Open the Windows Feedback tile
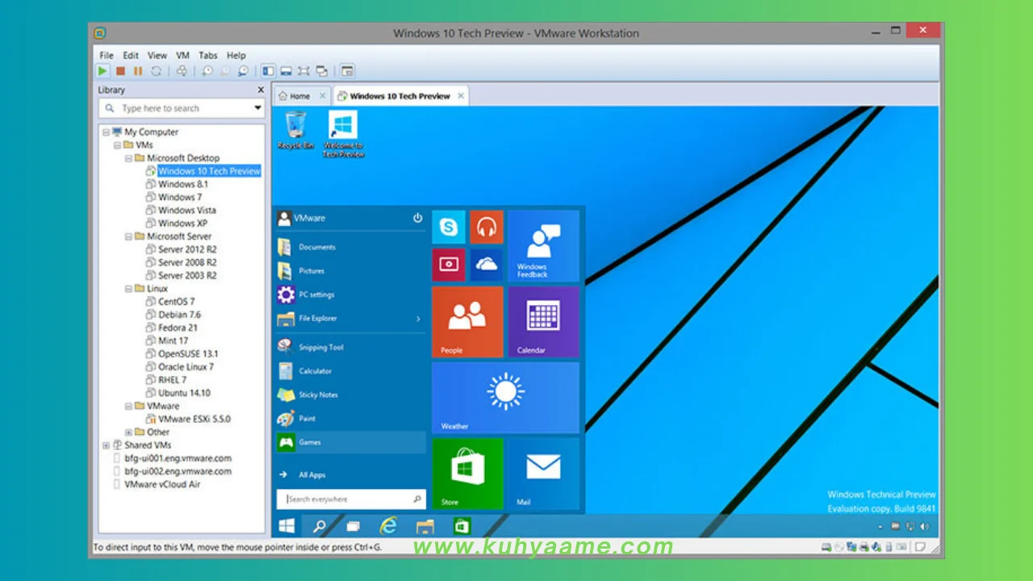1033x581 pixels. pyautogui.click(x=543, y=246)
